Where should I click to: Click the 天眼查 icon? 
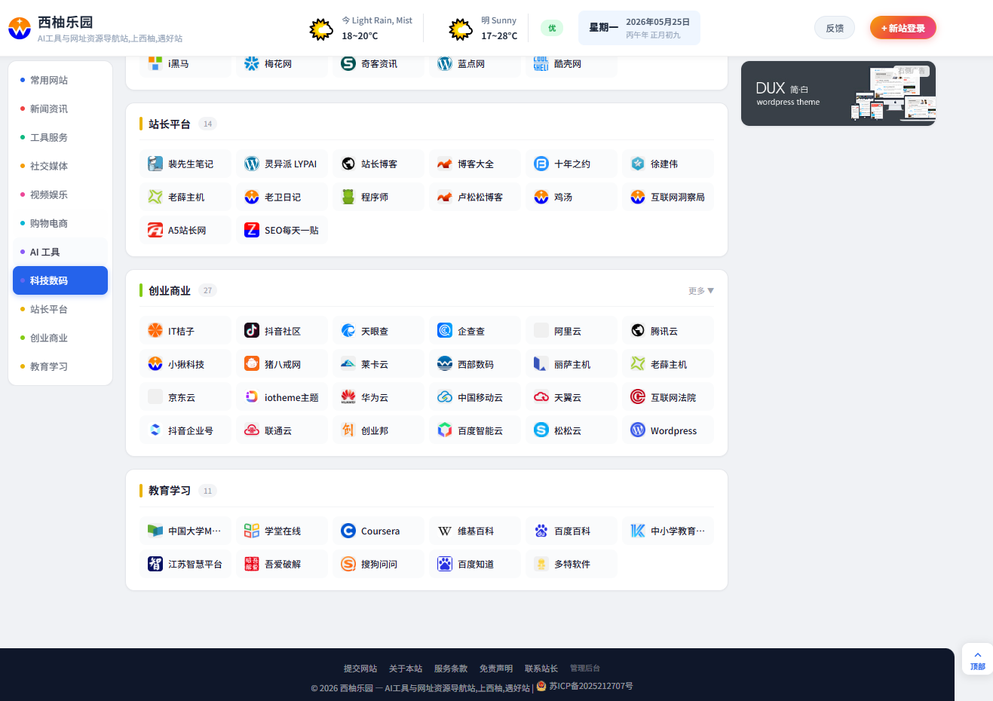click(x=348, y=330)
